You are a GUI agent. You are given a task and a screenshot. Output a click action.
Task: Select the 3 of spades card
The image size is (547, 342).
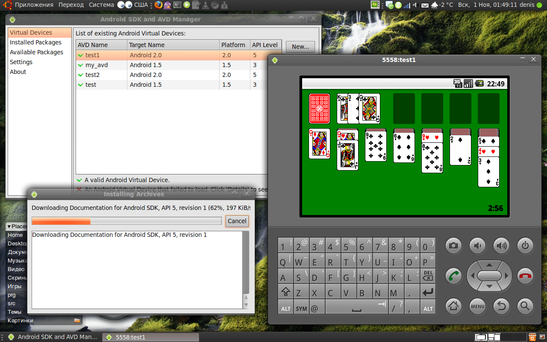(x=488, y=172)
